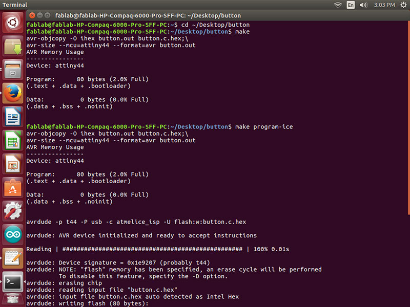Maximize the terminal window

tap(47, 15)
